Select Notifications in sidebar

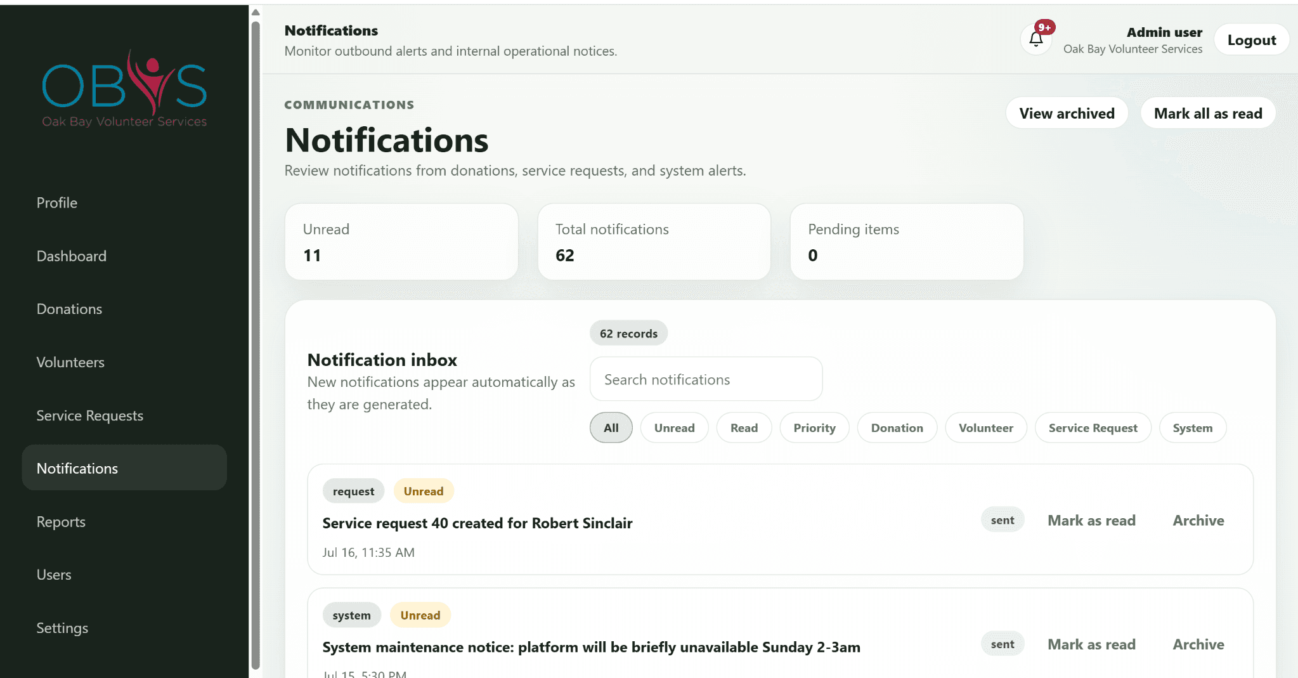[124, 468]
